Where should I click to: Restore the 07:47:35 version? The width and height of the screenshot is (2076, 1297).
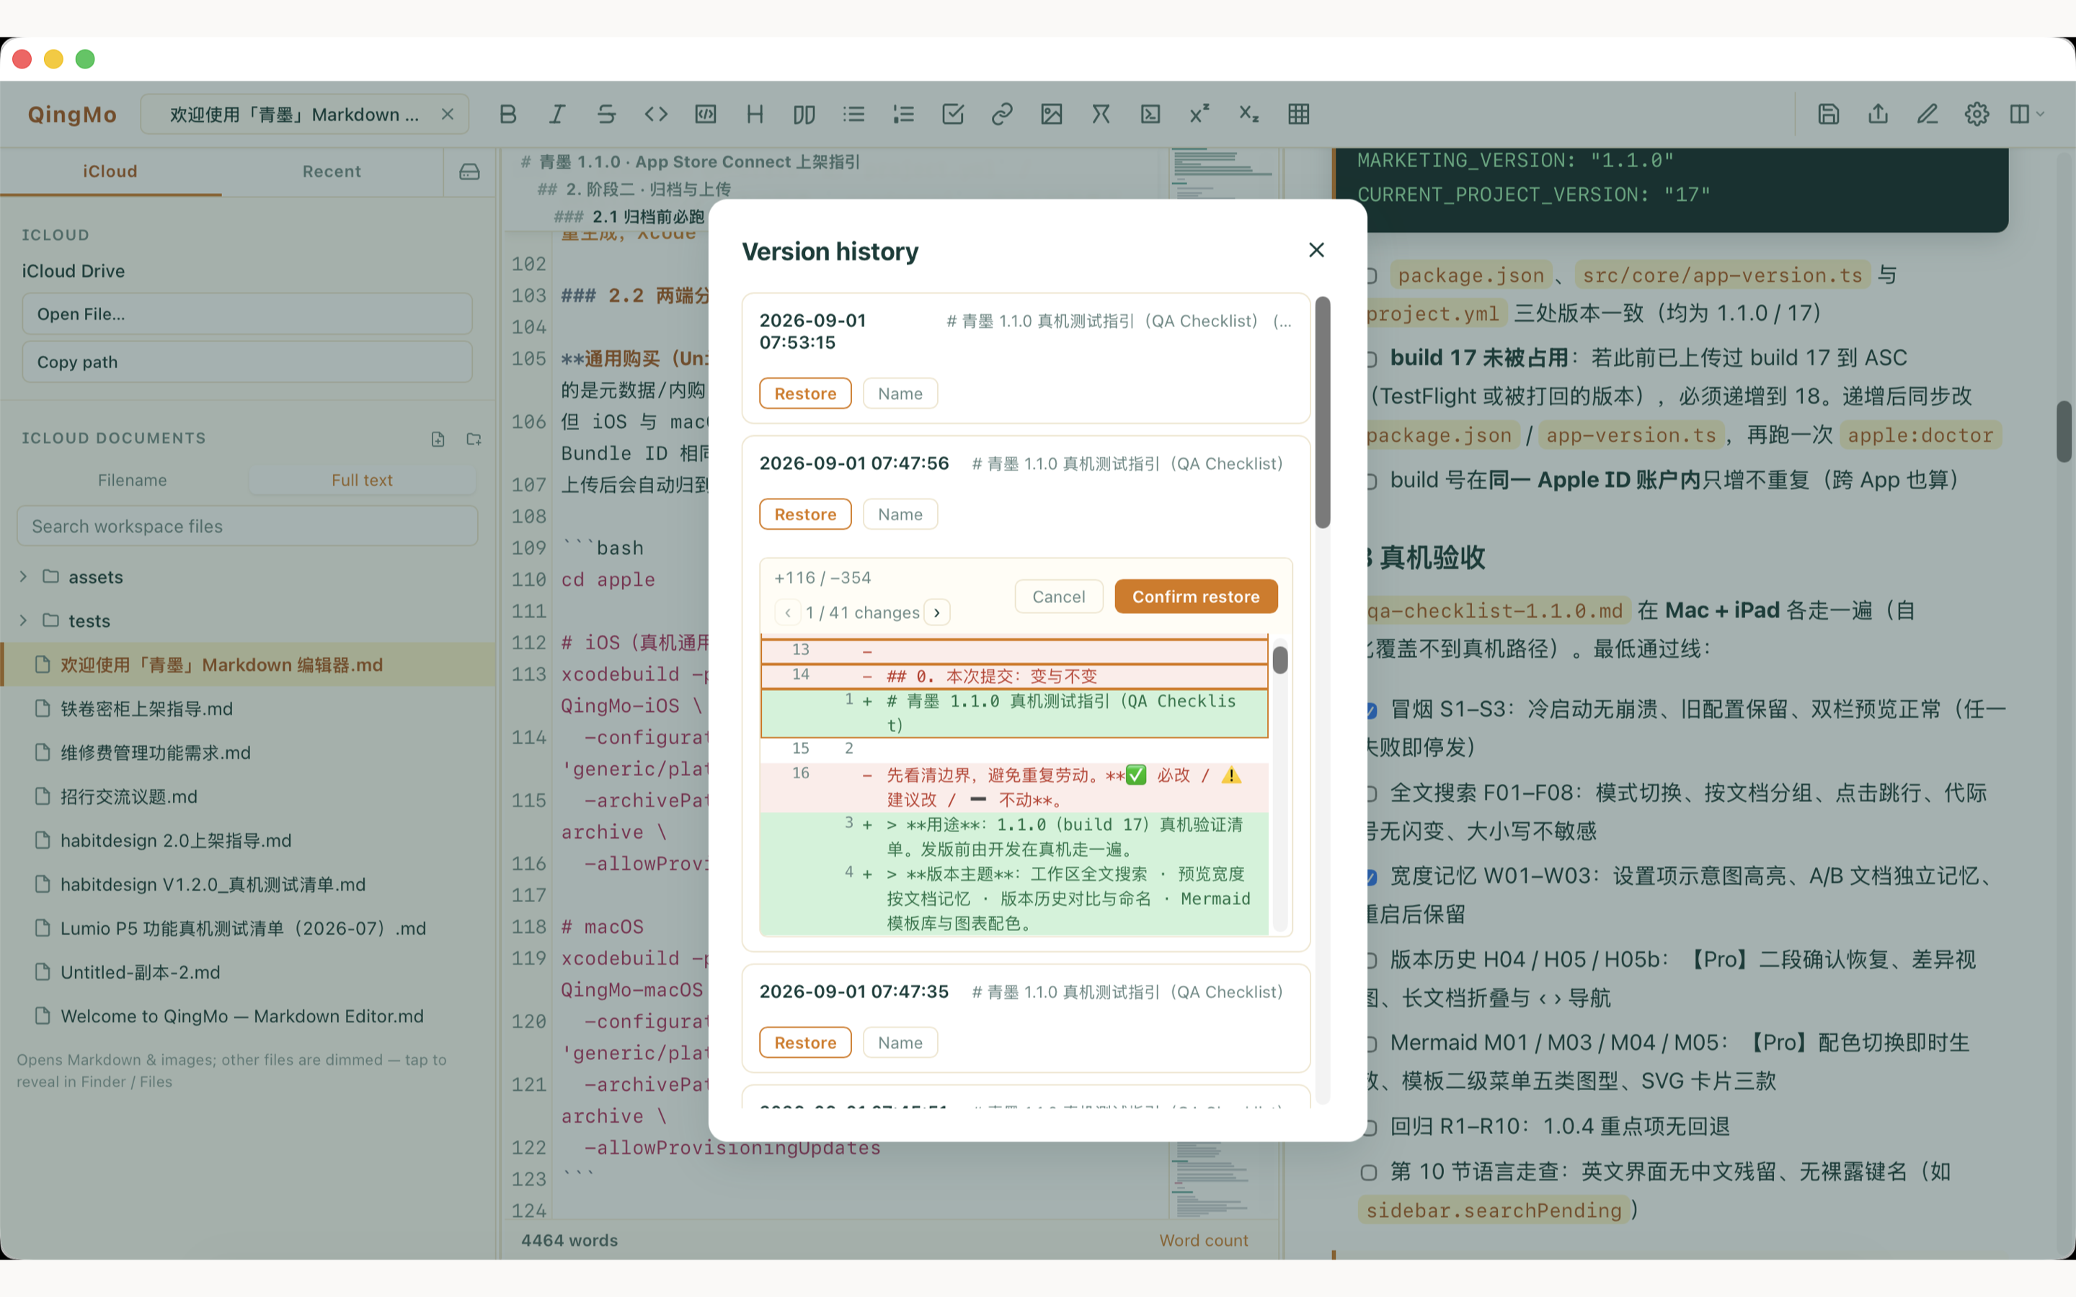[x=804, y=1042]
